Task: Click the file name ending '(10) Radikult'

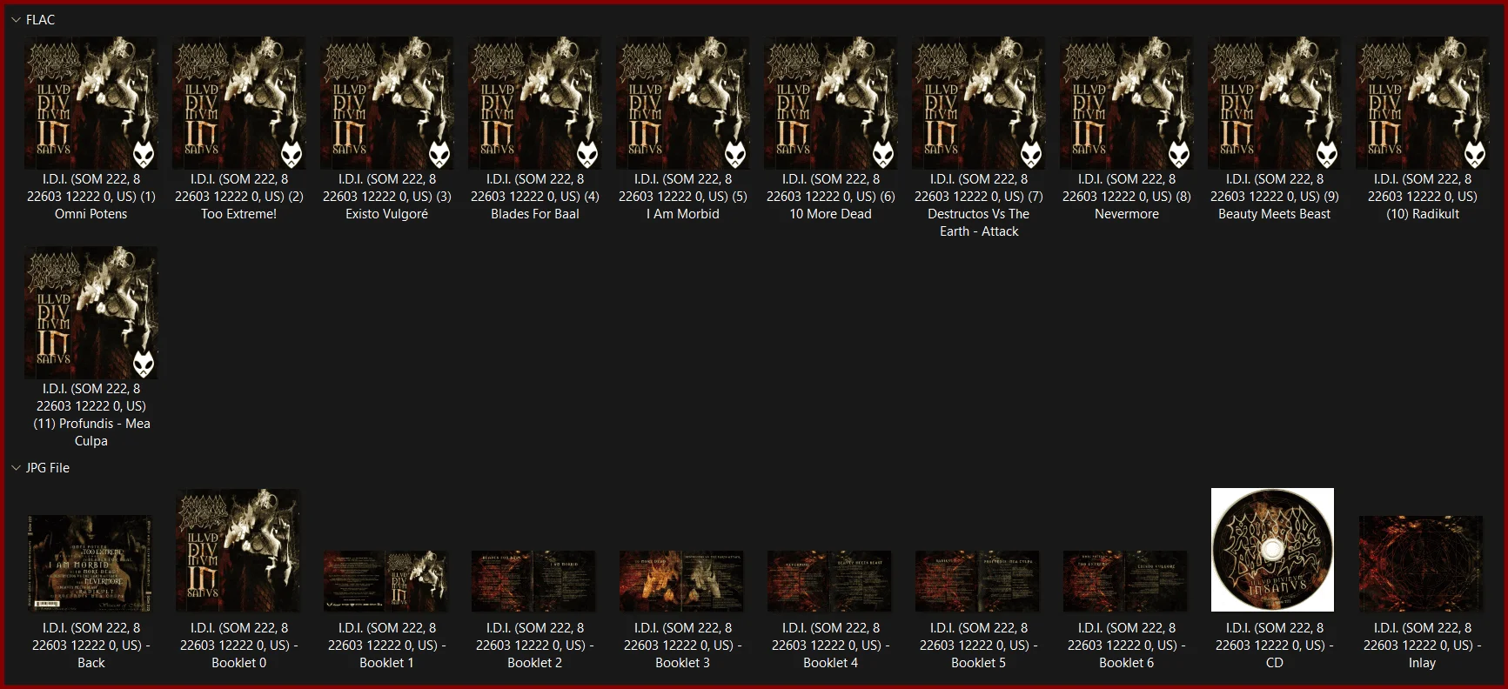Action: point(1423,197)
